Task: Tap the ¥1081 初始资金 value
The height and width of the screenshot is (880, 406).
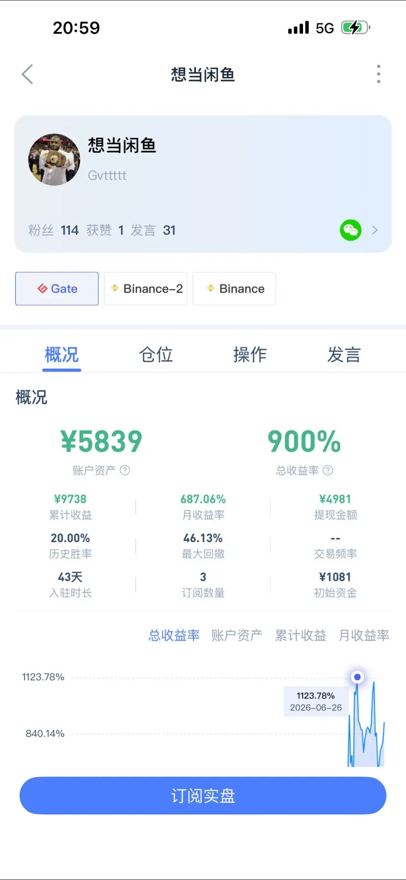Action: [x=335, y=577]
